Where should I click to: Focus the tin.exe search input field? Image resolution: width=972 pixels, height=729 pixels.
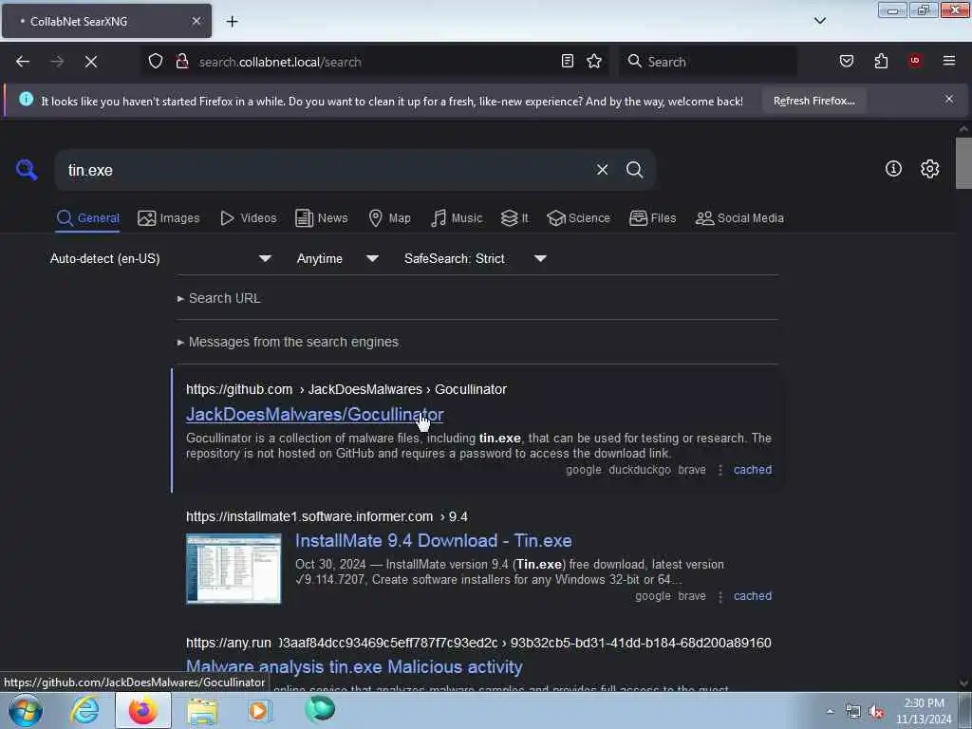tap(326, 170)
